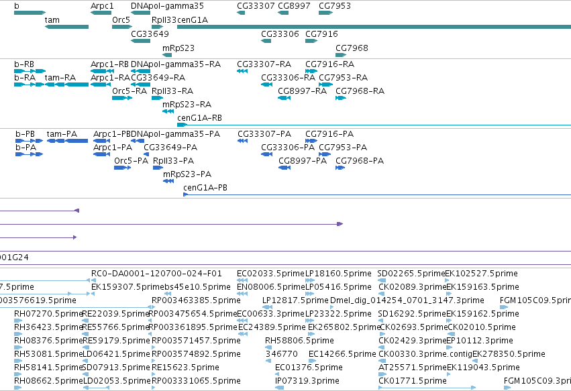The height and width of the screenshot is (391, 571).
Task: Open the mRpS23-PA protein feature
Action: 168,181
